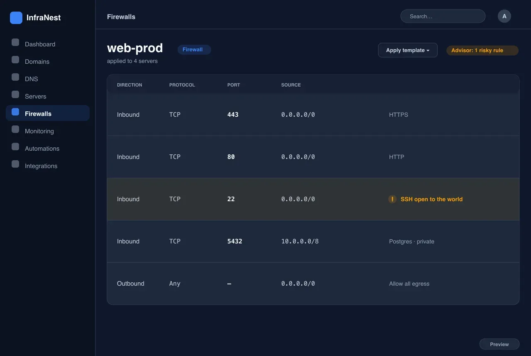Open the Firewalls menu item
Viewport: 531px width, 356px height.
[48, 113]
